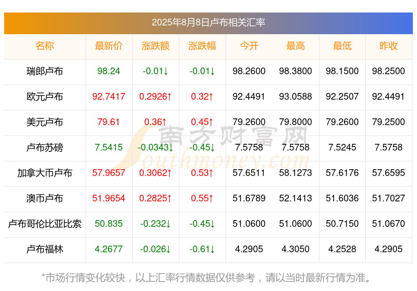Click latest price 79.61

[108, 122]
